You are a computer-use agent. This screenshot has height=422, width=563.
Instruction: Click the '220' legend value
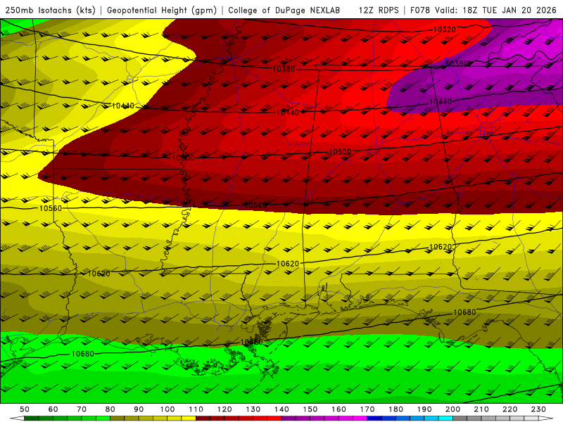click(510, 409)
